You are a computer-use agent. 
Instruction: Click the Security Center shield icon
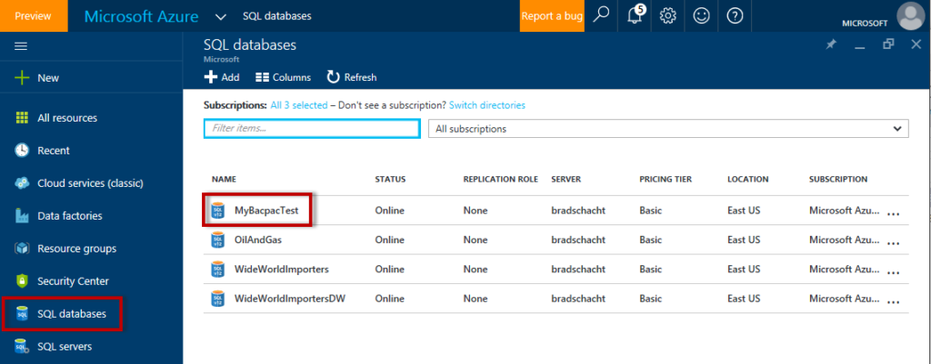[x=22, y=281]
